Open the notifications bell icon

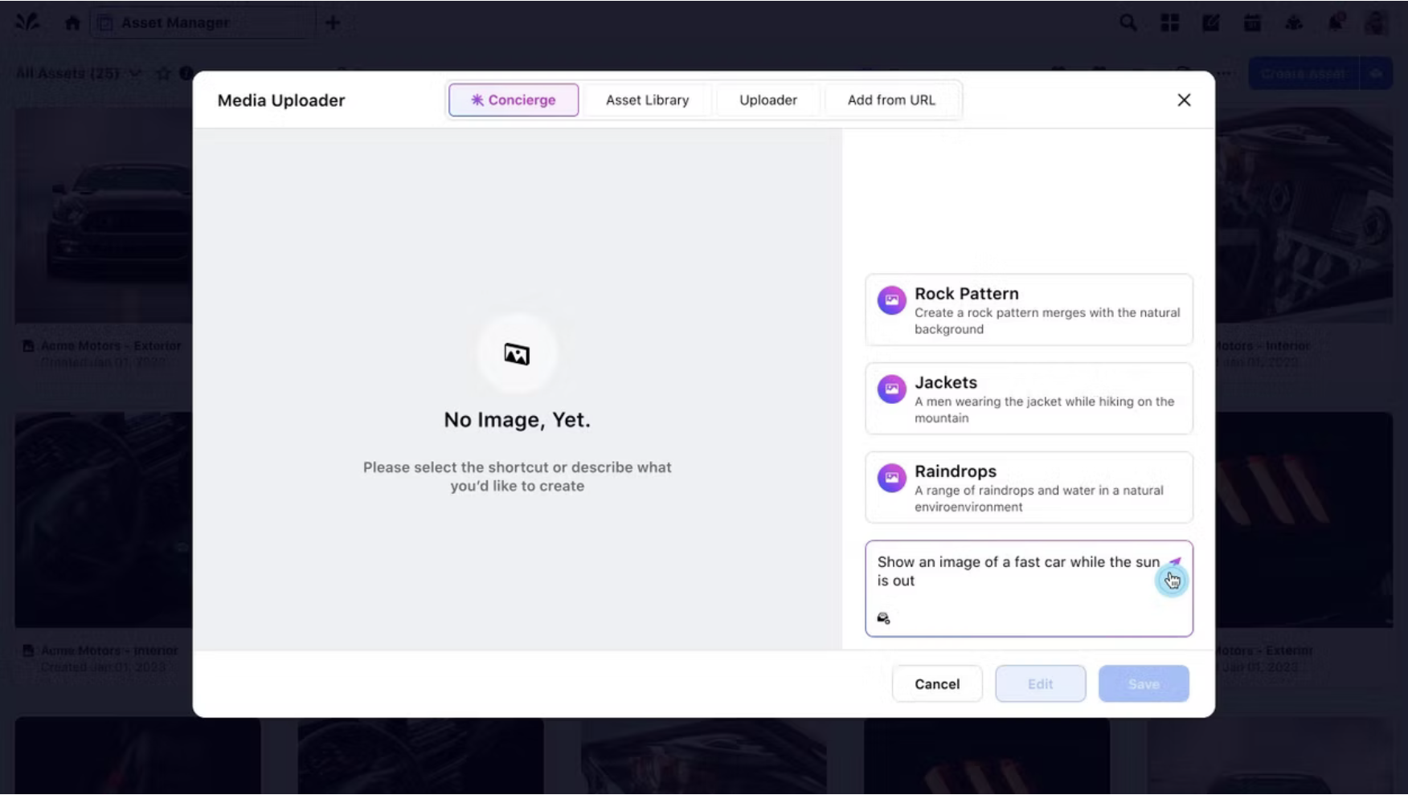(x=1336, y=22)
